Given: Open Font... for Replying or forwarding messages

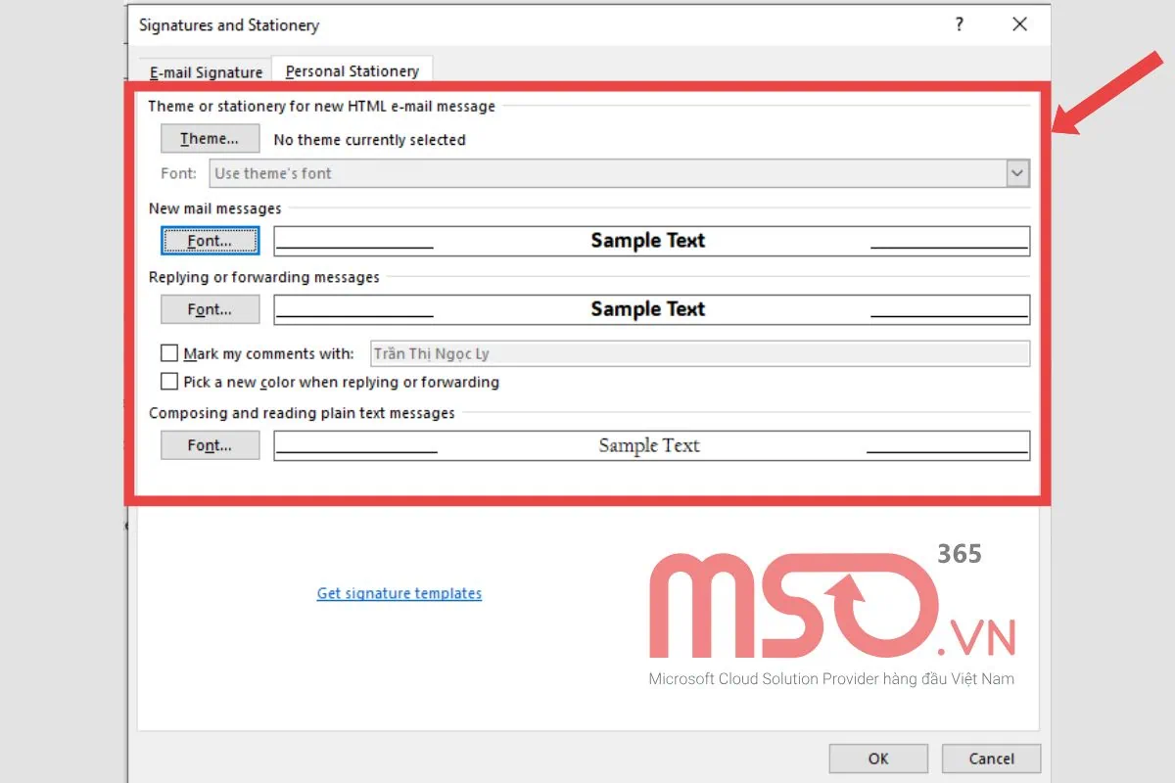Looking at the screenshot, I should [210, 309].
